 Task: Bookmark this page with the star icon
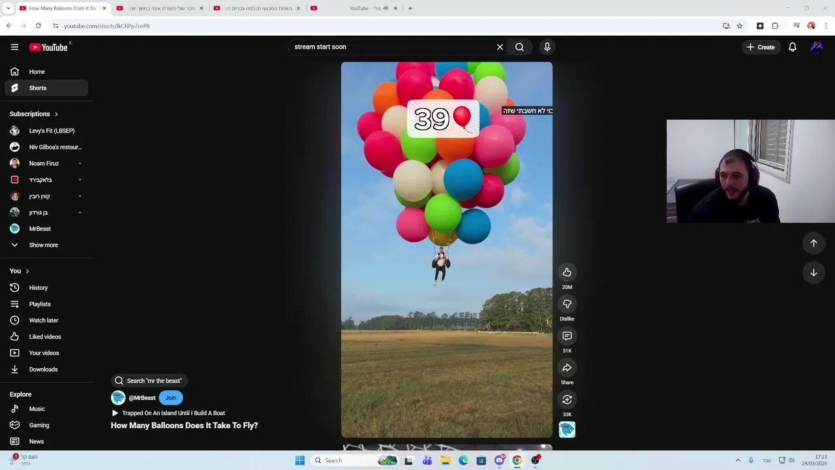pyautogui.click(x=739, y=26)
